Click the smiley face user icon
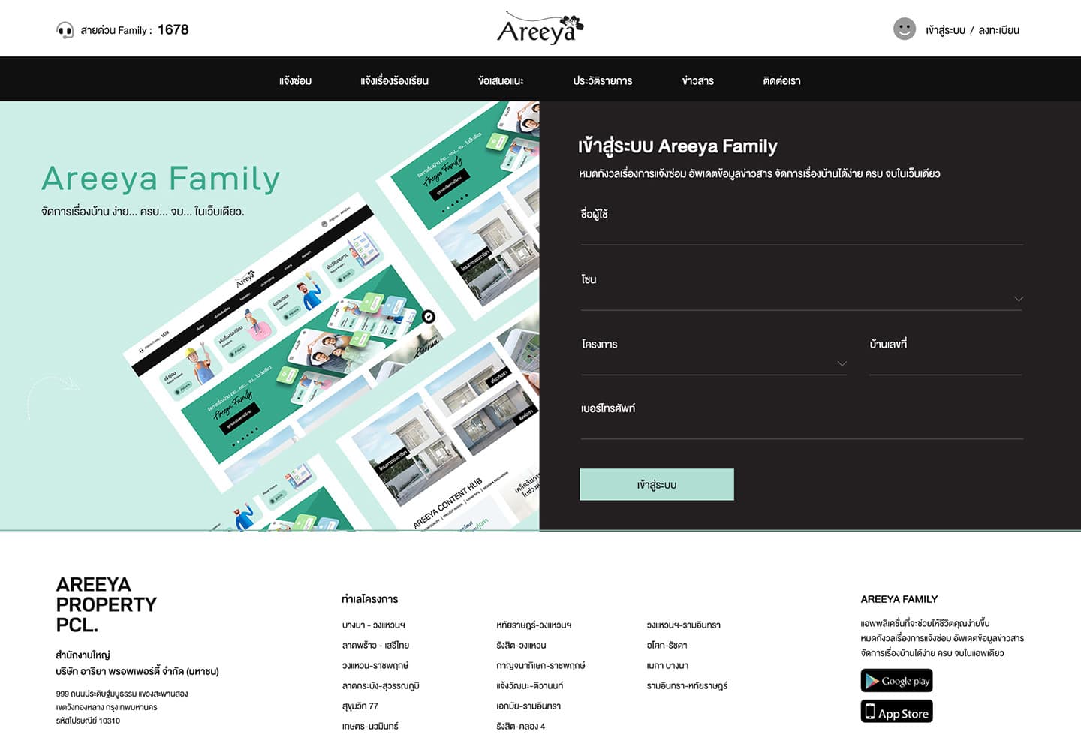This screenshot has width=1081, height=756. click(x=905, y=29)
